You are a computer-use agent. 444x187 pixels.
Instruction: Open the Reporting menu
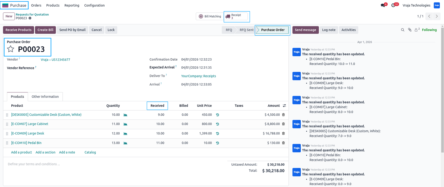coord(72,5)
